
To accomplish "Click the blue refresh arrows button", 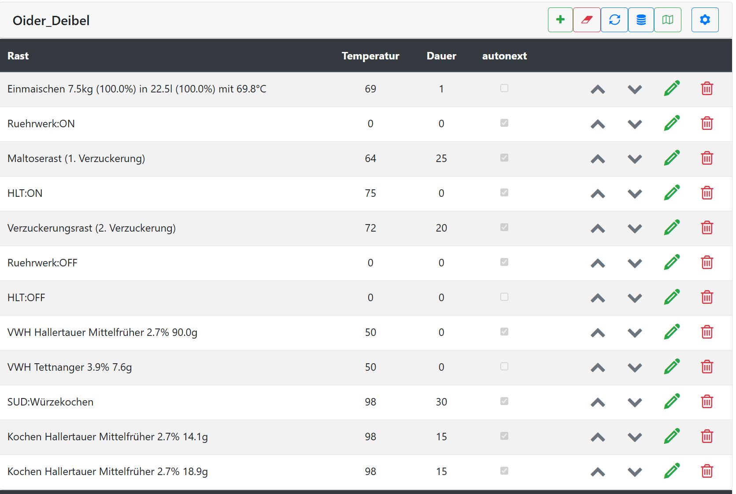I will [614, 20].
